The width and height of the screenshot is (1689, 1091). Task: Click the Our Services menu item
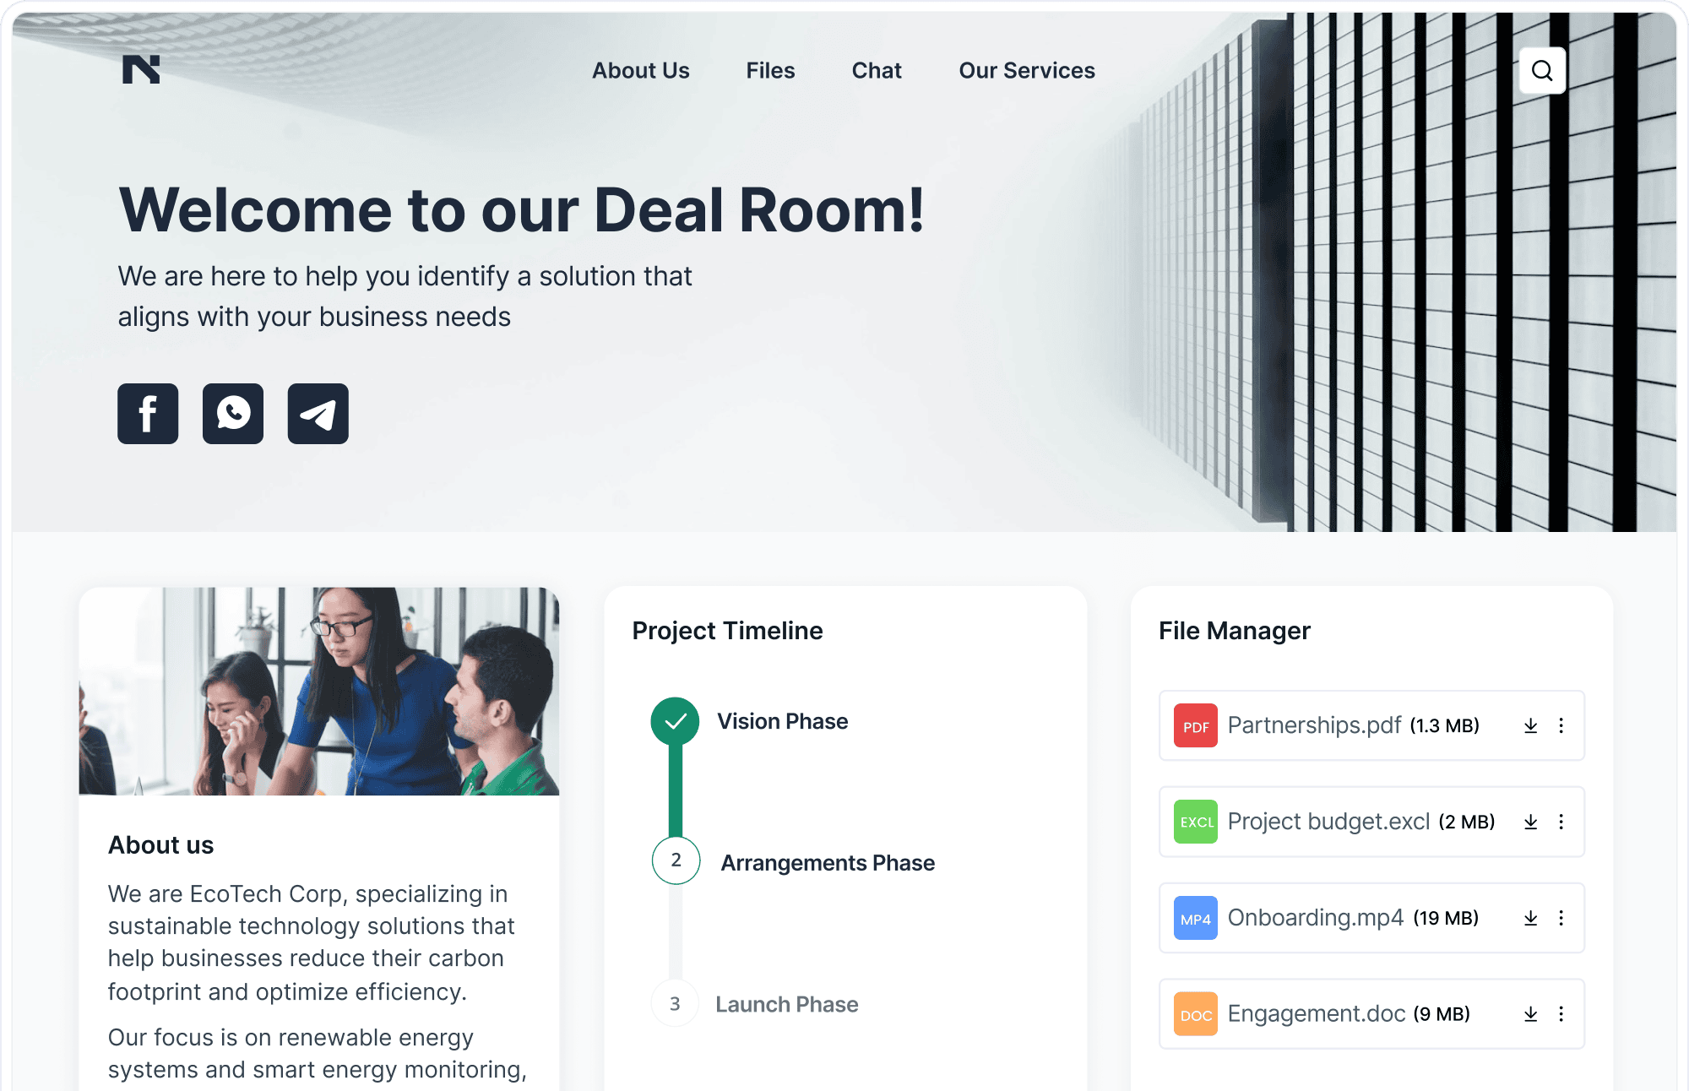[1027, 70]
